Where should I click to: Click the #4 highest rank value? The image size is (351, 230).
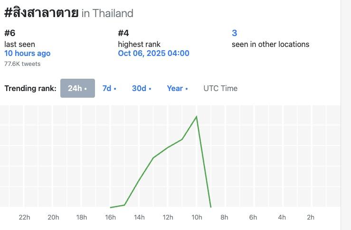tap(123, 33)
